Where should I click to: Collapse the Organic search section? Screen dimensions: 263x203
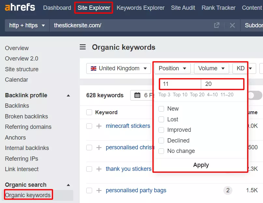[68, 185]
